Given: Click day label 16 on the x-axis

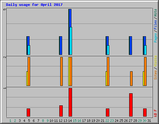Looking at the screenshot, I should 79,121.
